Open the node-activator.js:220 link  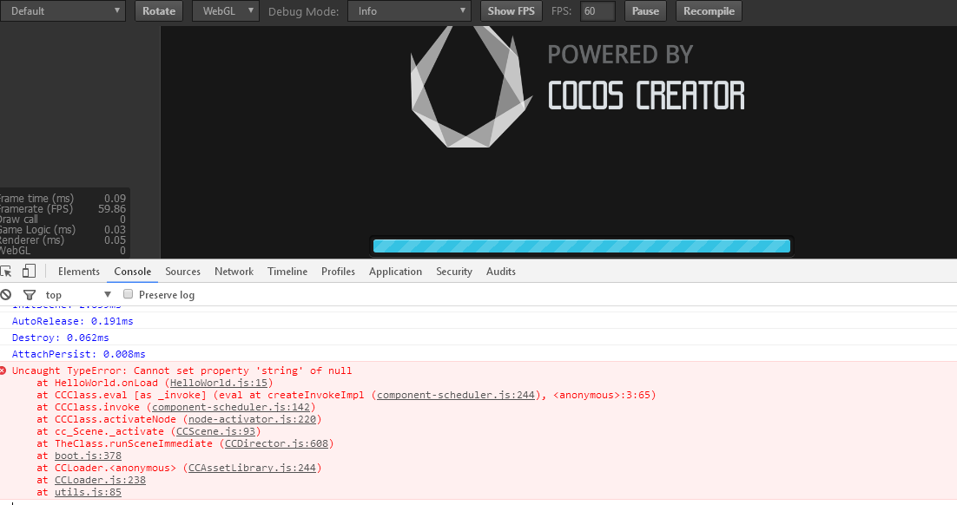pyautogui.click(x=252, y=420)
